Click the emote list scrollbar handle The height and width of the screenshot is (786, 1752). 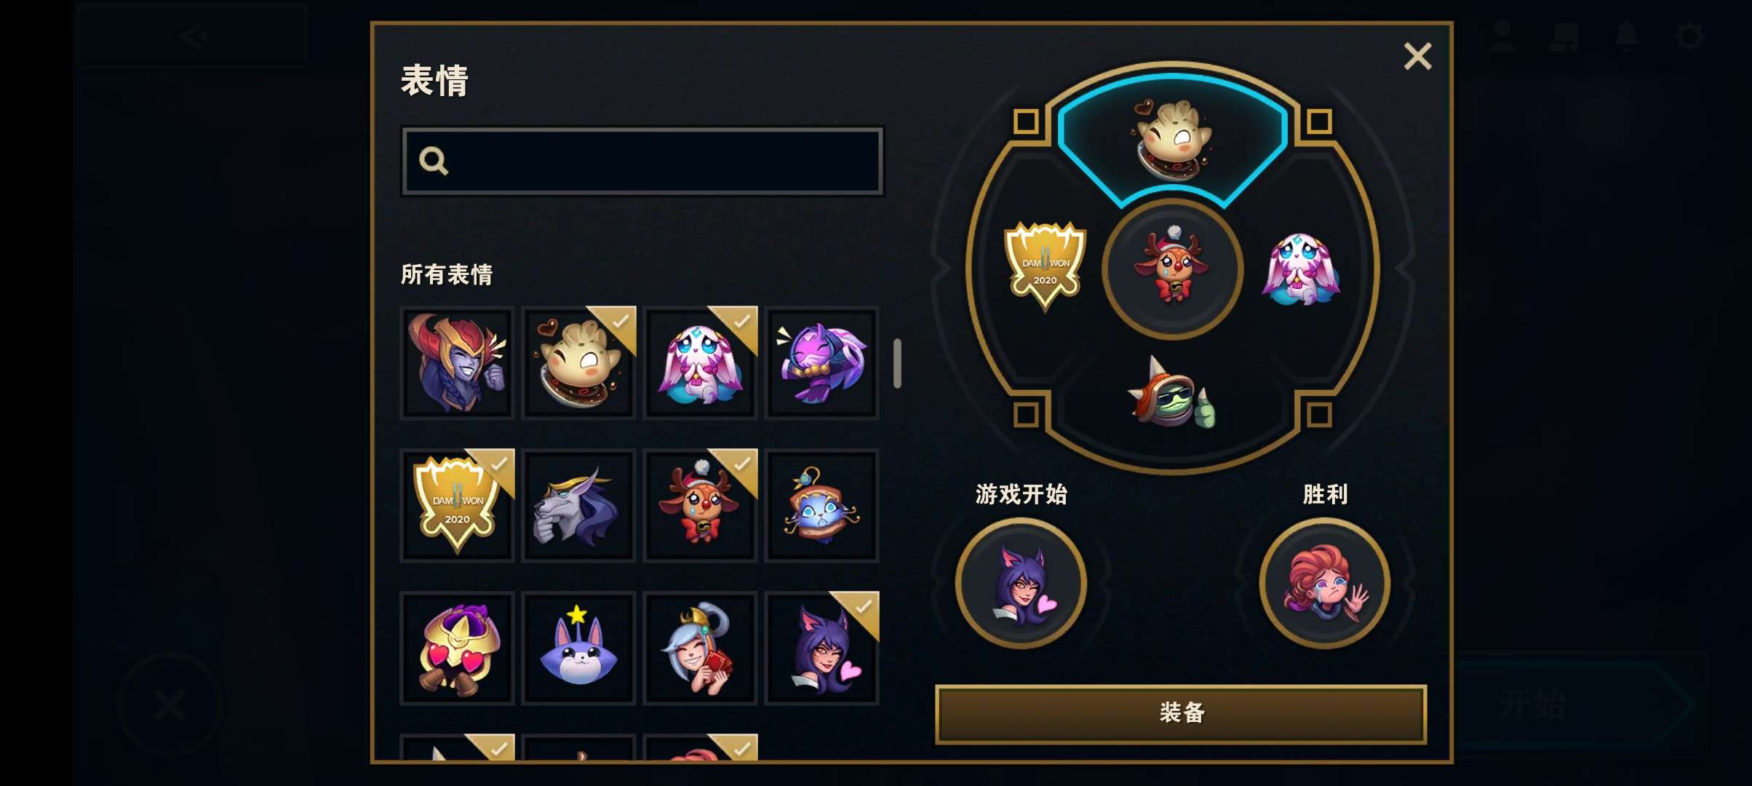897,363
